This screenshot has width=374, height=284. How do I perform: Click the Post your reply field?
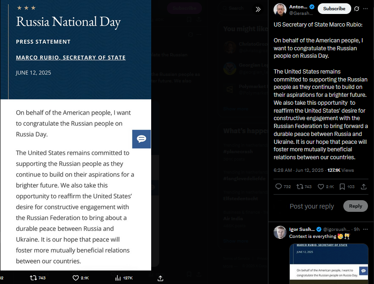312,206
